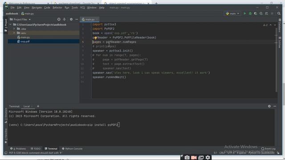This screenshot has height=160, width=285.
Task: Select the main.py editor tab
Action: [90, 20]
